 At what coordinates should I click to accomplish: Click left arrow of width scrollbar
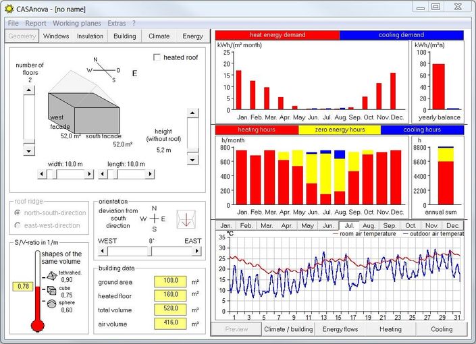coord(42,174)
